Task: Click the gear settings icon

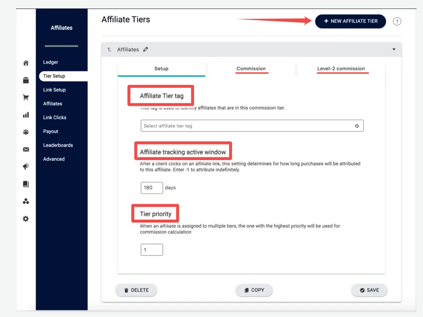Action: [x=26, y=219]
